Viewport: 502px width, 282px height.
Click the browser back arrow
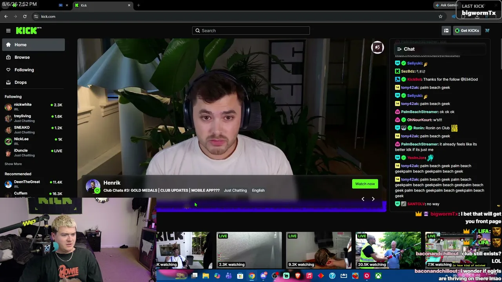pos(6,16)
